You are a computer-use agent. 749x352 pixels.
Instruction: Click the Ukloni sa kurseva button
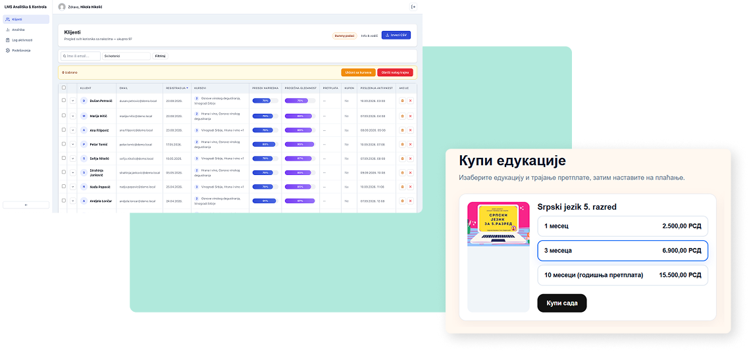pyautogui.click(x=358, y=72)
